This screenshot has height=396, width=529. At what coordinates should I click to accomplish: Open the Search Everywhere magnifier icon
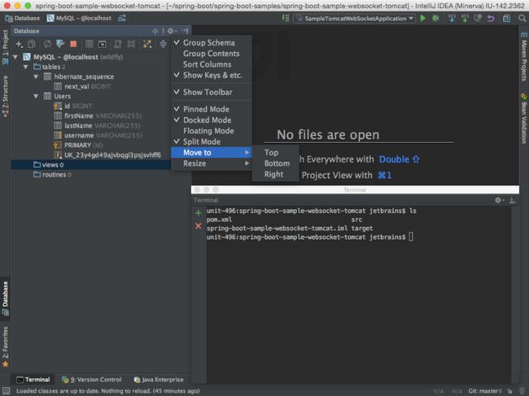click(522, 17)
